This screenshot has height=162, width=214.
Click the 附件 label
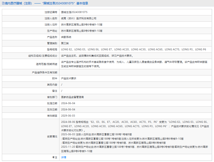click(55, 78)
